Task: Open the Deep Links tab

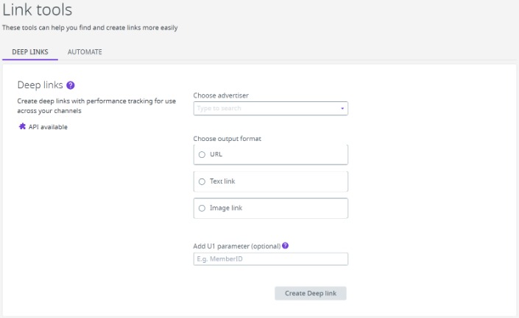Action: tap(30, 52)
